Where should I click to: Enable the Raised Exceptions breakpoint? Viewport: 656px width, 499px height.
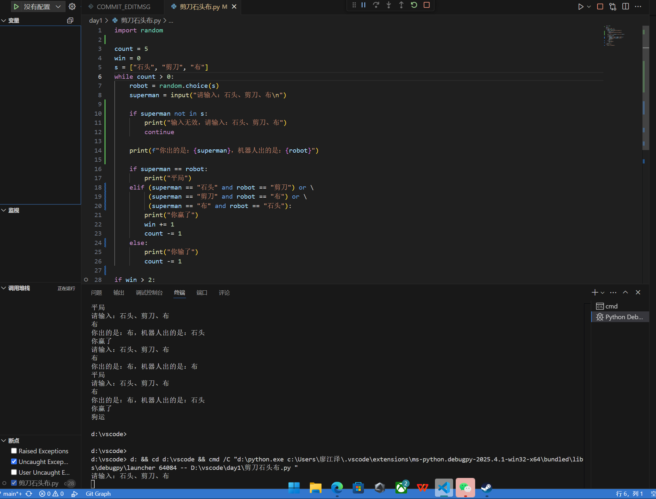pyautogui.click(x=14, y=451)
